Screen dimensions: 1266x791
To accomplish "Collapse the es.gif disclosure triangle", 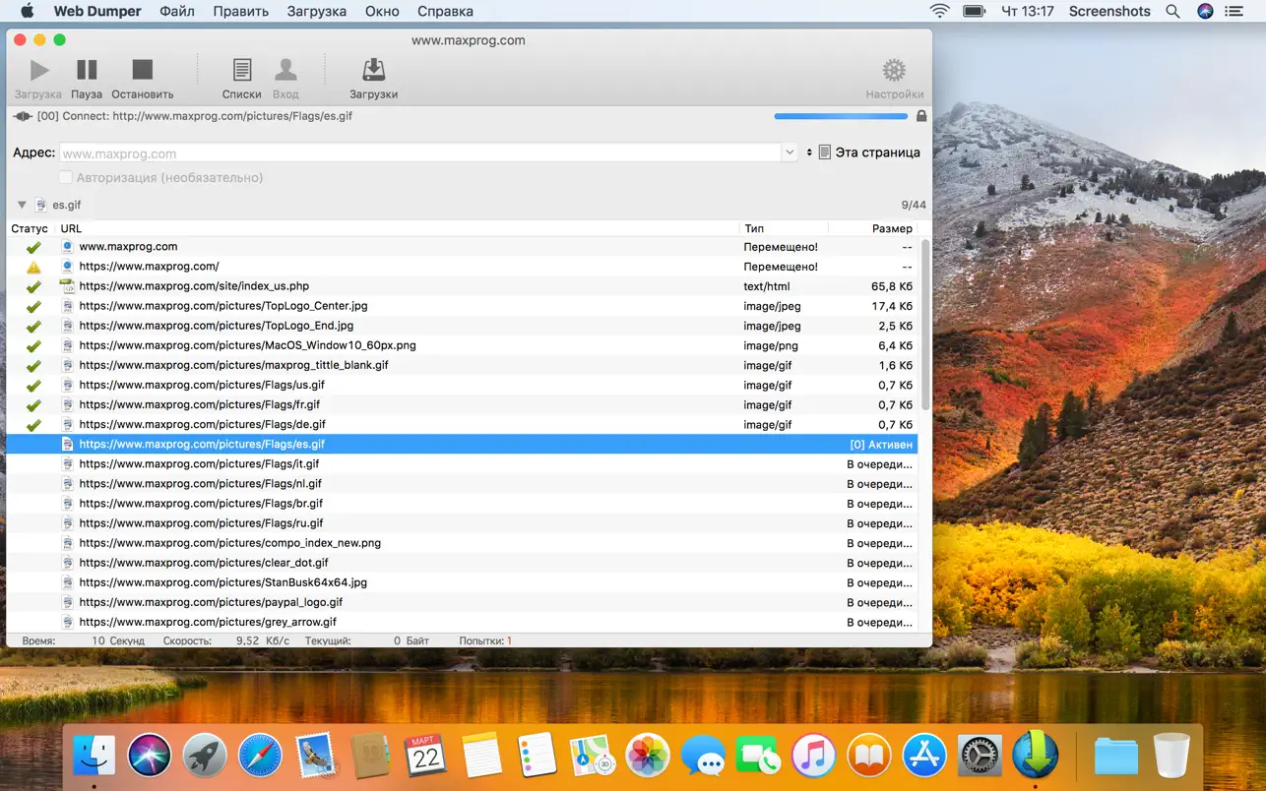I will click(22, 205).
